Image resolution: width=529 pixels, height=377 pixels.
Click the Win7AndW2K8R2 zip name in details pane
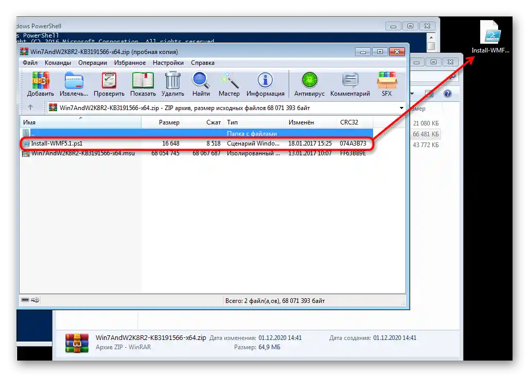point(151,337)
